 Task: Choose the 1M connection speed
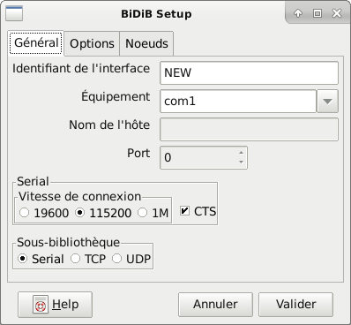[143, 213]
